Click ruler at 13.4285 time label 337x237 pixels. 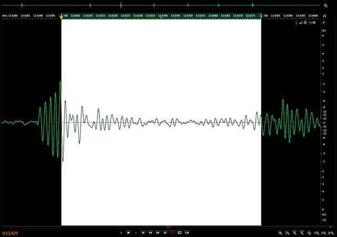click(x=25, y=16)
